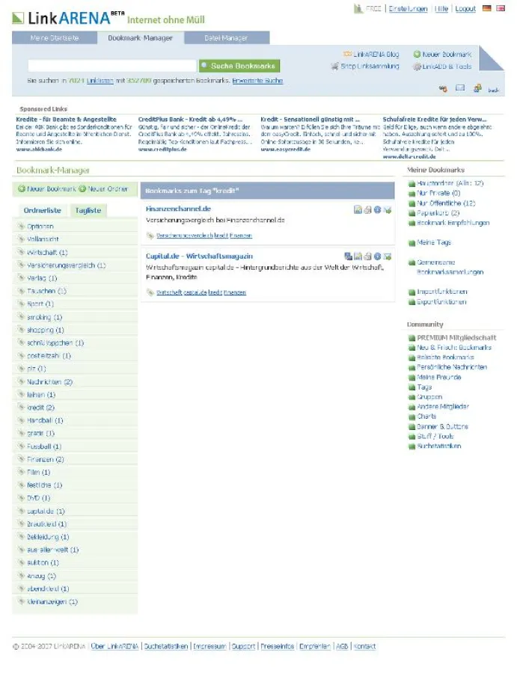Image resolution: width=517 pixels, height=673 pixels.
Task: Click the blue globe icon in the Capital.de row
Action: coord(377,256)
